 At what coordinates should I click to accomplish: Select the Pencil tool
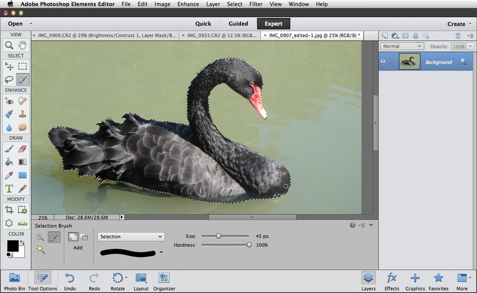point(22,189)
